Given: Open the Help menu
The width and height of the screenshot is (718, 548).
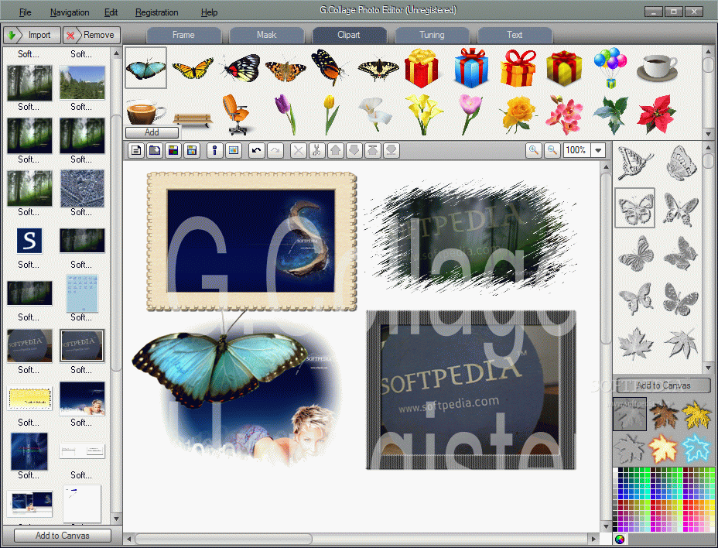Looking at the screenshot, I should point(209,12).
